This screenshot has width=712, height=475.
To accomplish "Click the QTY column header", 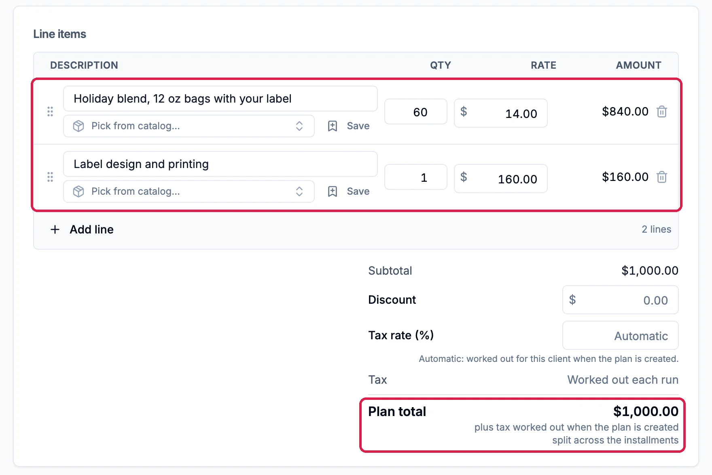I will tap(441, 65).
